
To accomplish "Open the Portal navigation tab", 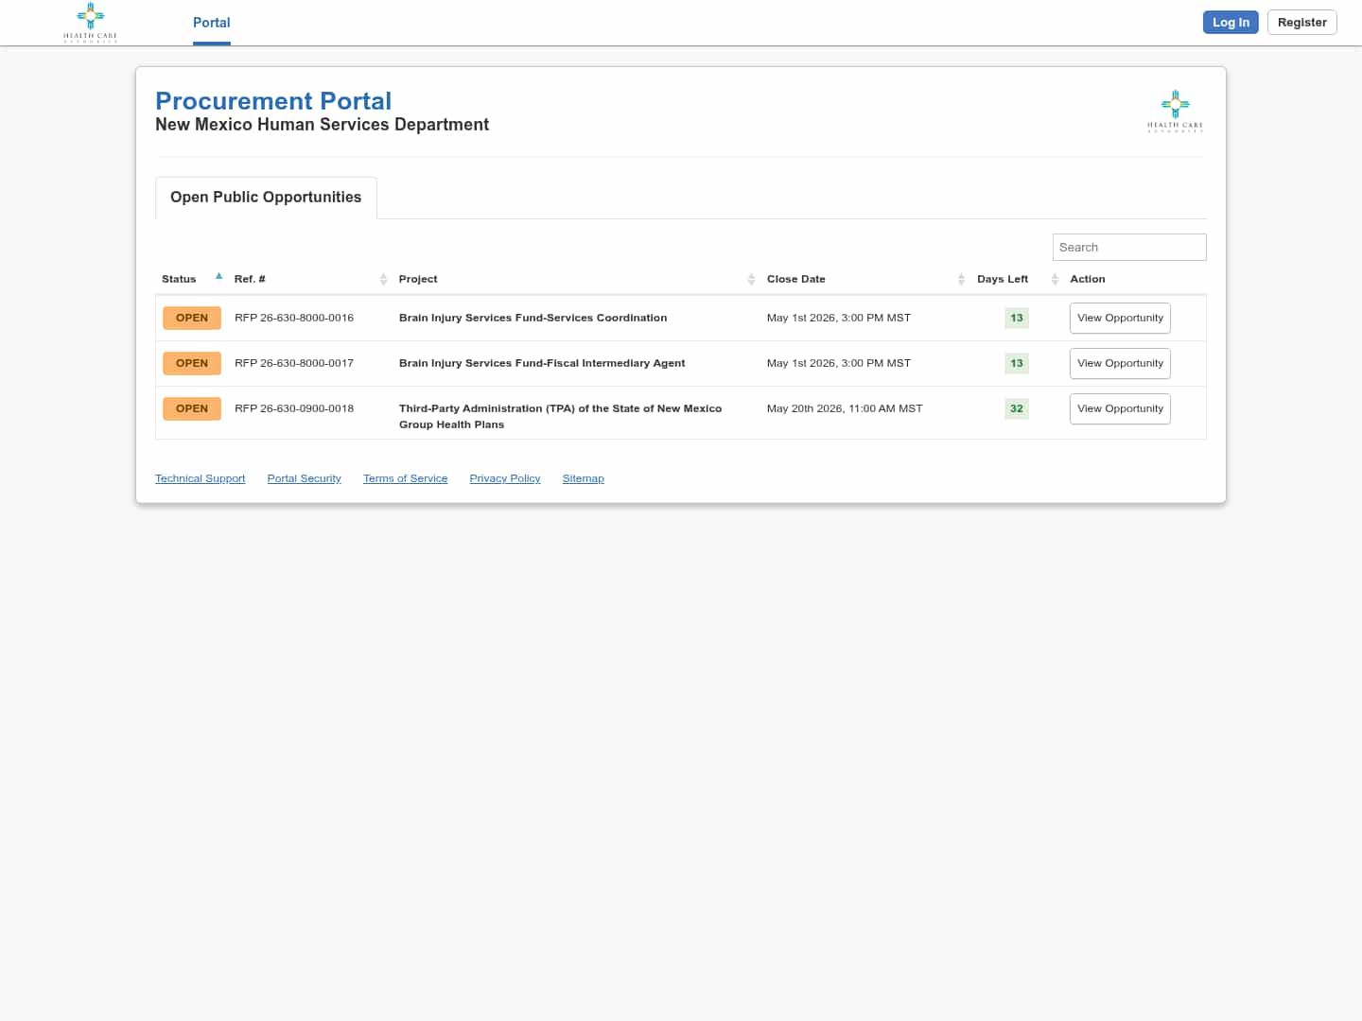I will (211, 23).
